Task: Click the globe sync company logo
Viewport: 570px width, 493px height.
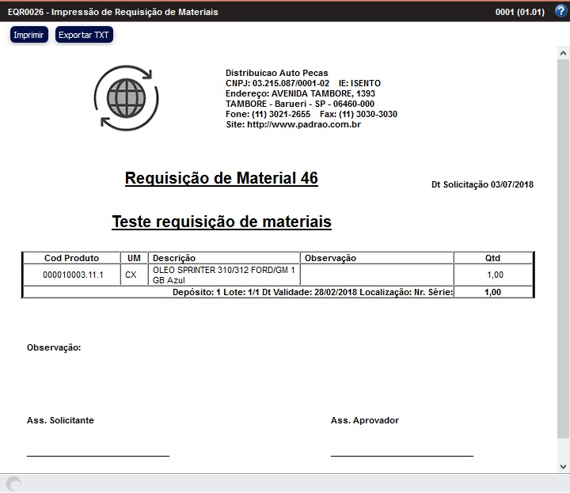Action: (x=126, y=97)
